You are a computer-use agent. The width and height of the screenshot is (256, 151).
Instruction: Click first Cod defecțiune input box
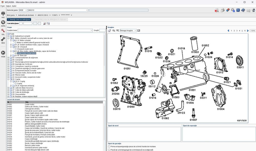(x=21, y=24)
